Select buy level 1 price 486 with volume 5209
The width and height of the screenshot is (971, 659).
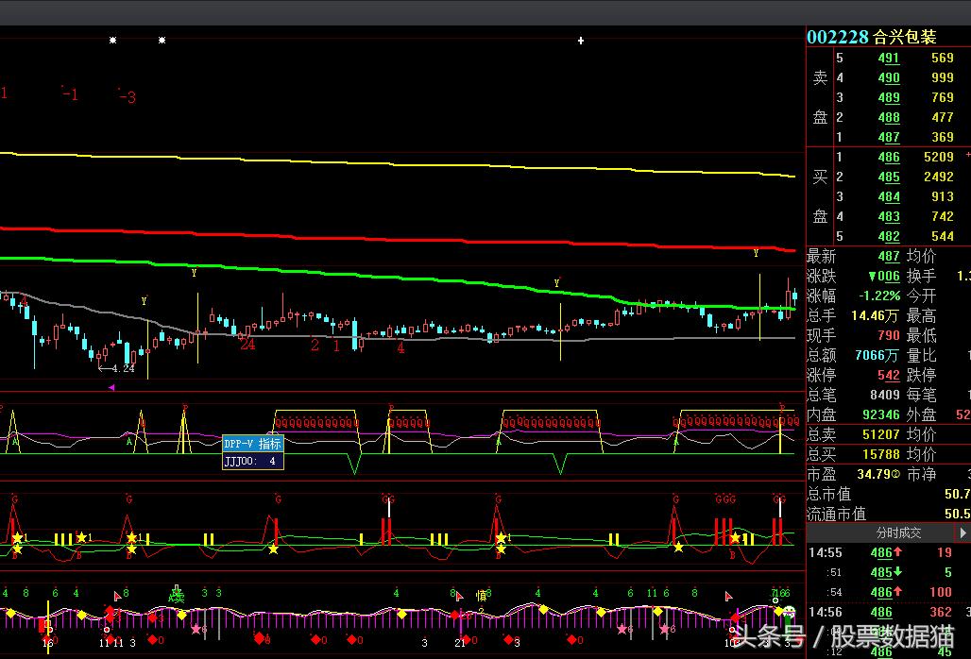[889, 157]
